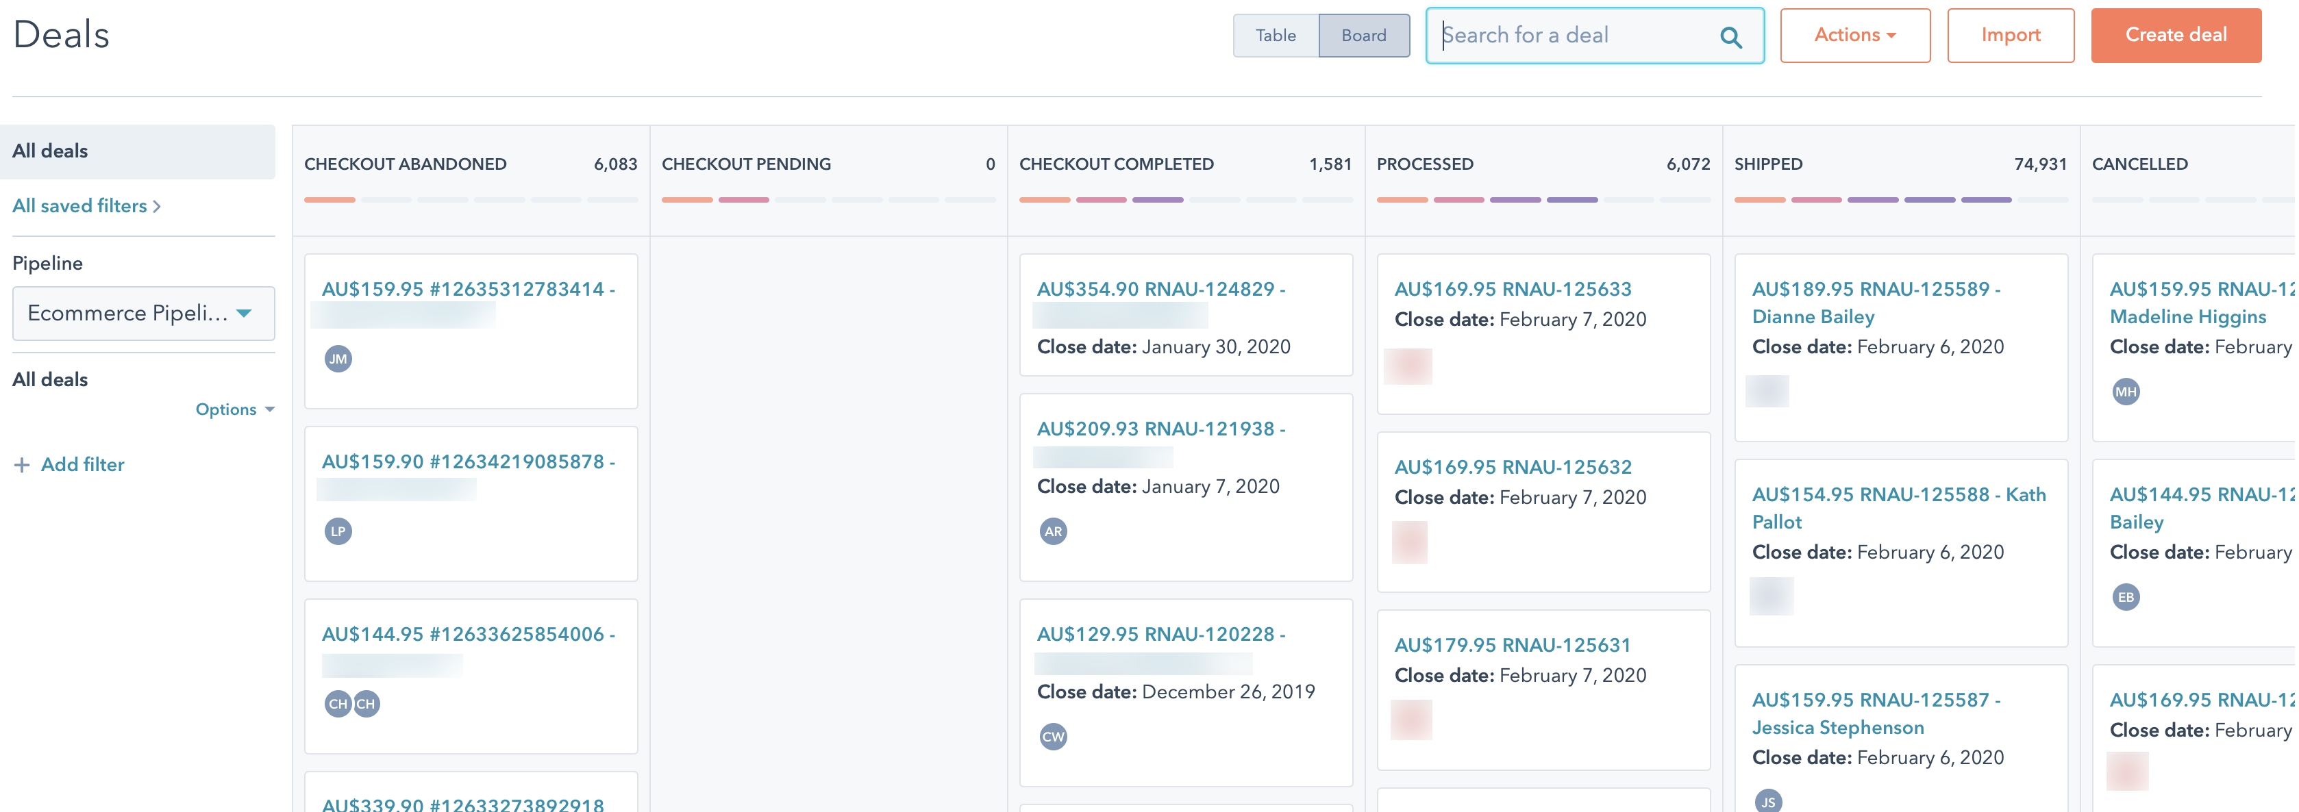Open deal AU$144.95 #12633625854006
Viewport: 2299px width, 812px height.
pyautogui.click(x=468, y=635)
